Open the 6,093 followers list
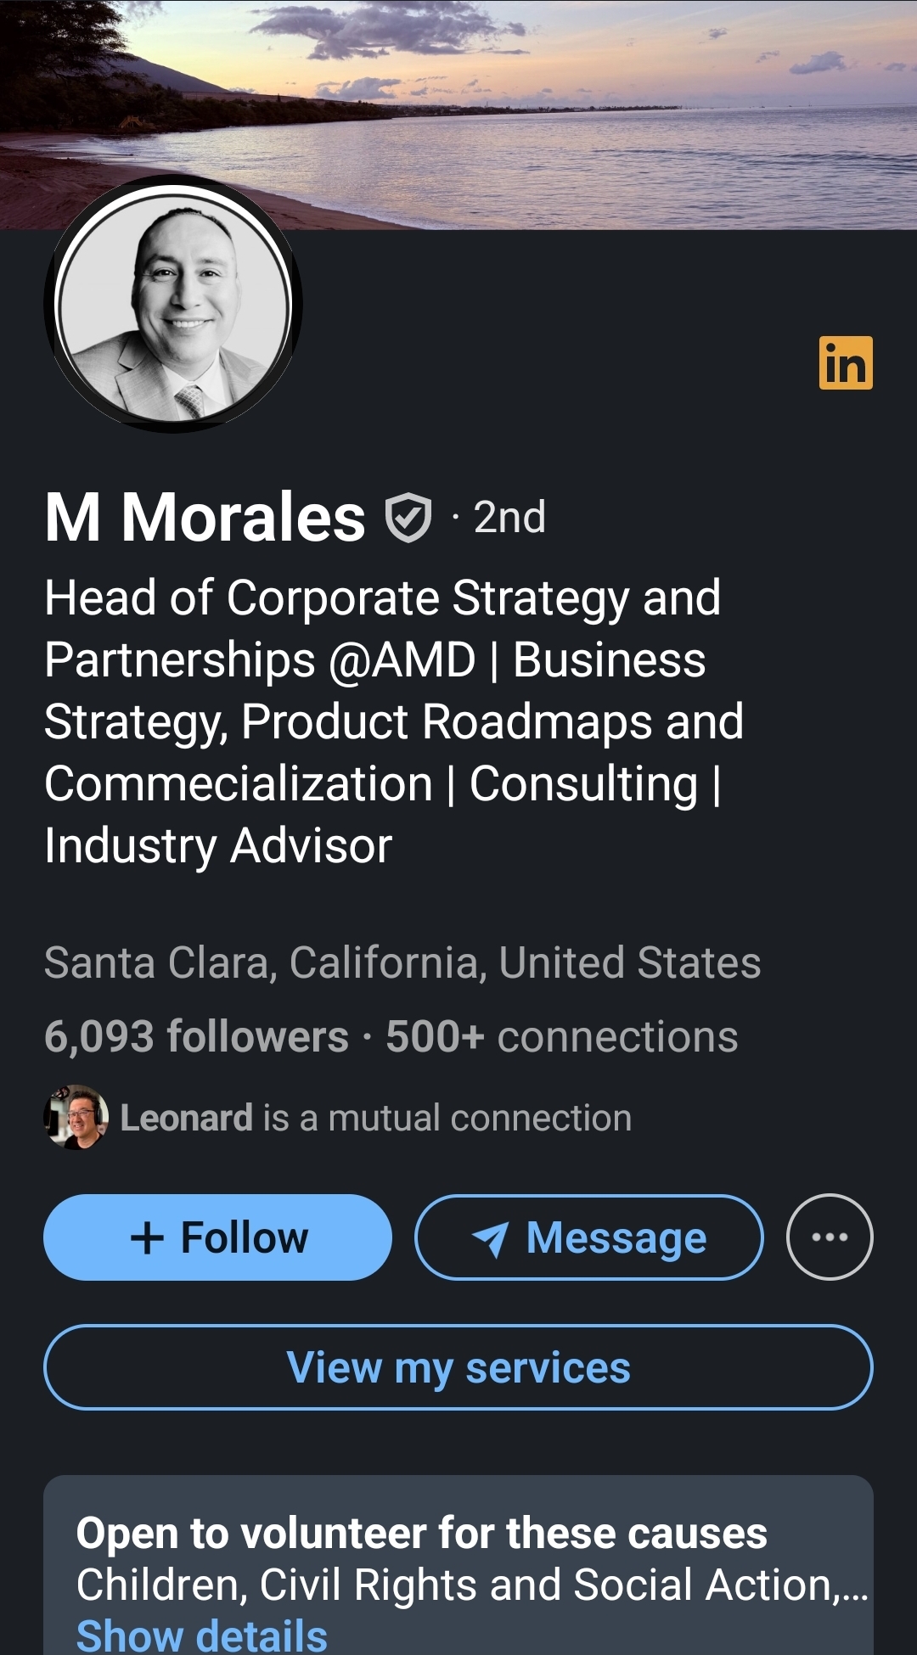The image size is (917, 1655). click(196, 1036)
